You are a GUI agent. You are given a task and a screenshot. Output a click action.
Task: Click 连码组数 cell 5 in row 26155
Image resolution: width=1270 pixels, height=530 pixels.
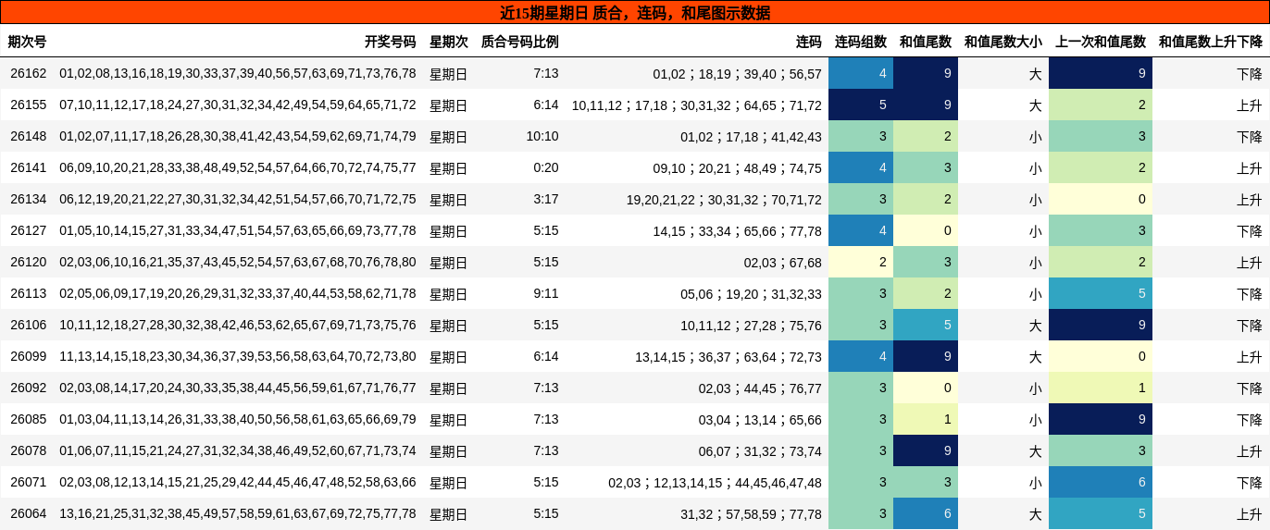click(861, 105)
